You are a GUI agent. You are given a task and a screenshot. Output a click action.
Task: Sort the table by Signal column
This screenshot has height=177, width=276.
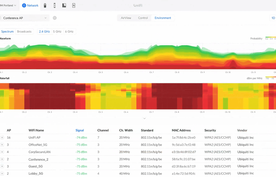[x=79, y=130]
